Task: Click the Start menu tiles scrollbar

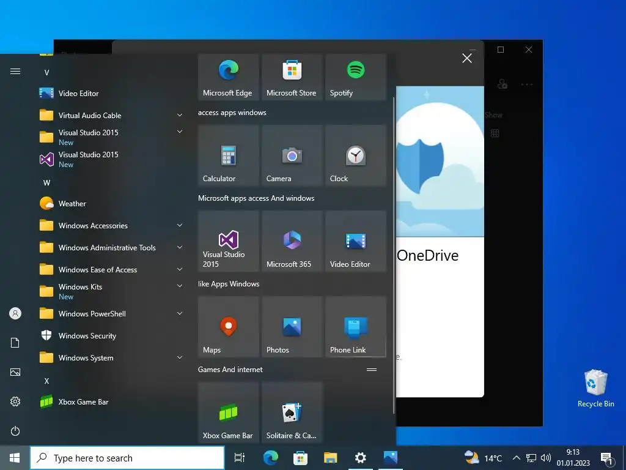Action: [394, 256]
